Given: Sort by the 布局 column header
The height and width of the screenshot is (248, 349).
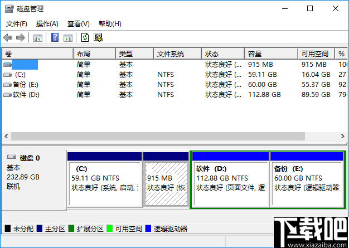Looking at the screenshot, I should coord(95,54).
